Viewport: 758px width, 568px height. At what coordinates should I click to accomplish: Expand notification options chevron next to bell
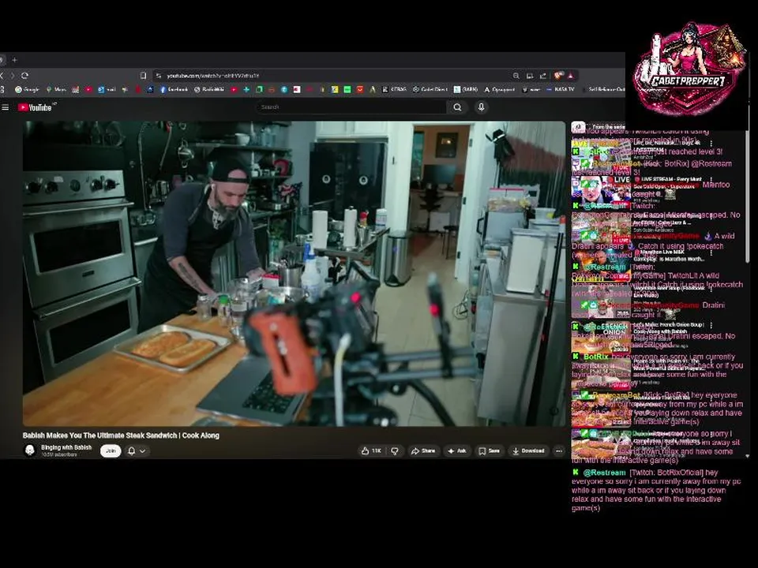pos(143,451)
